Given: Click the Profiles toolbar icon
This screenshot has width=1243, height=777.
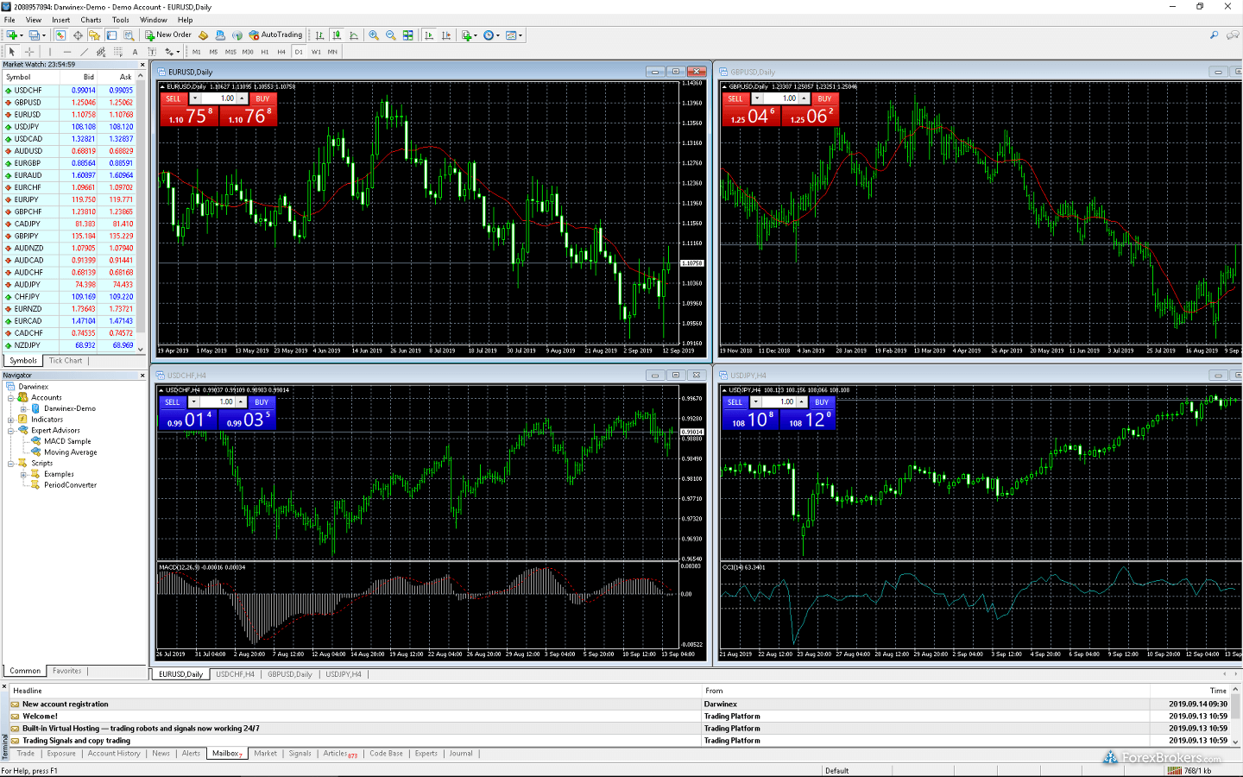Looking at the screenshot, I should [x=35, y=35].
